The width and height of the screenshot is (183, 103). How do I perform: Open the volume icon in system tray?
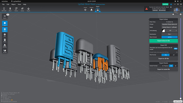(178, 1)
